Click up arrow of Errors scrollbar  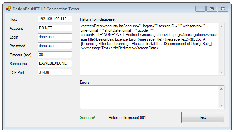221,89
